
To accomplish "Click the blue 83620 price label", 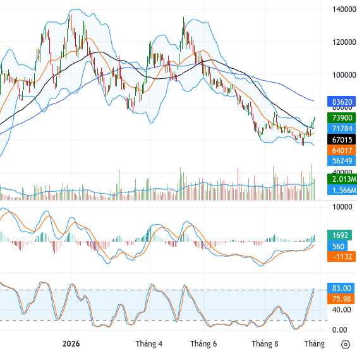I will point(341,102).
